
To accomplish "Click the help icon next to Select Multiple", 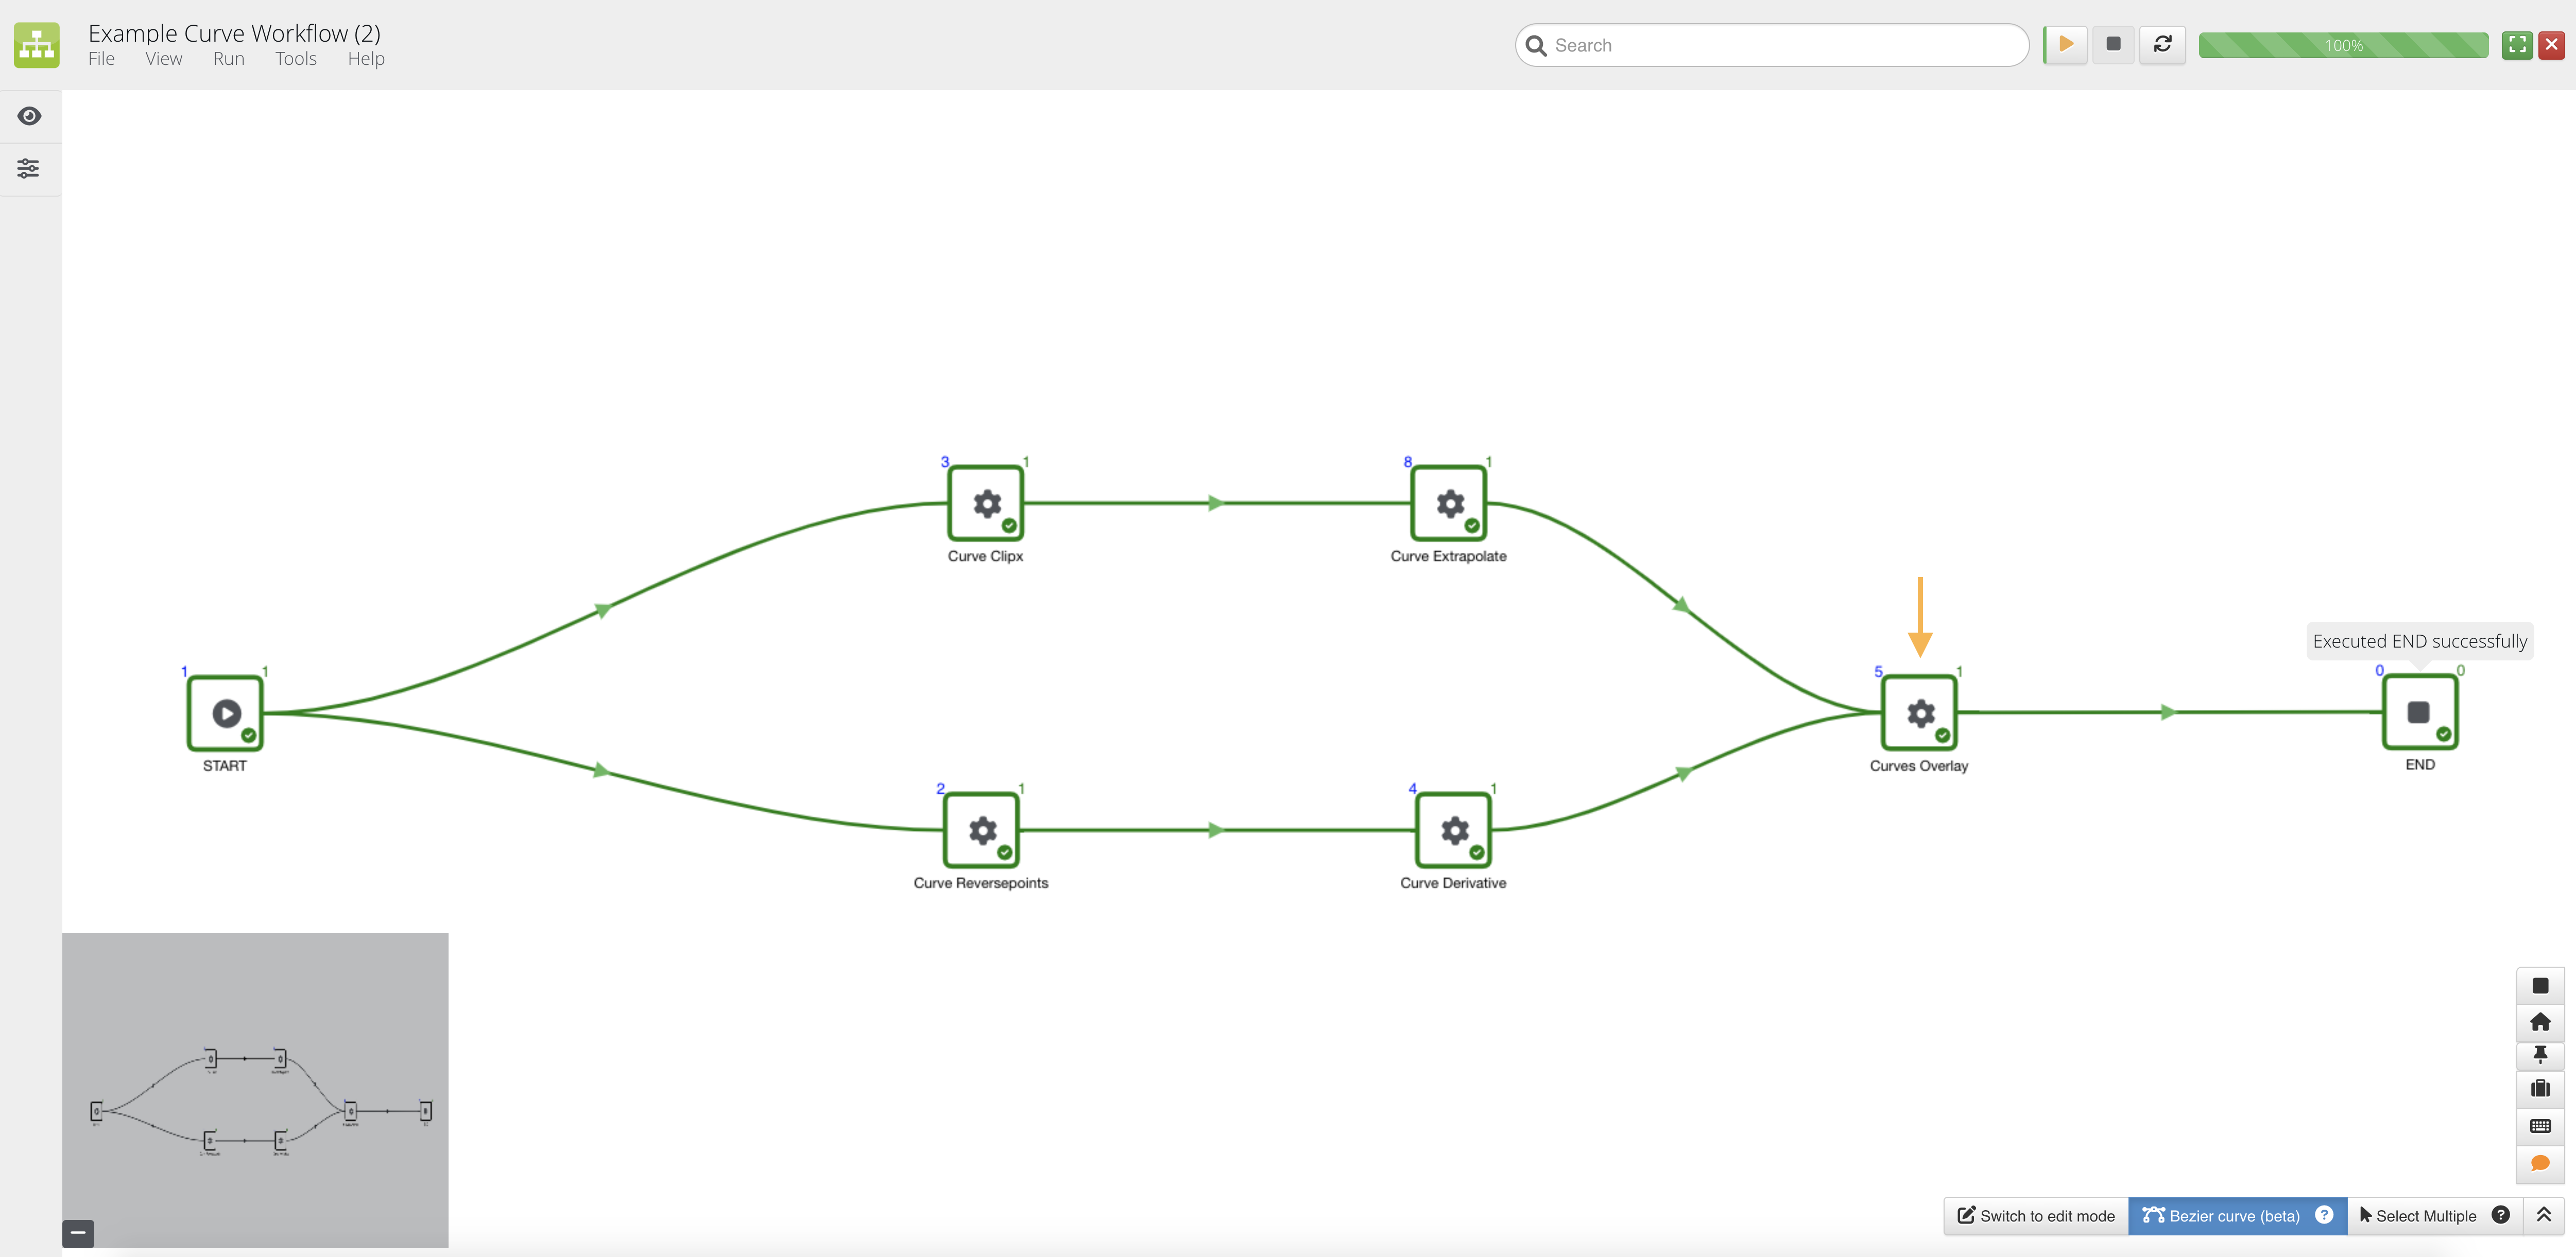I will tap(2500, 1215).
